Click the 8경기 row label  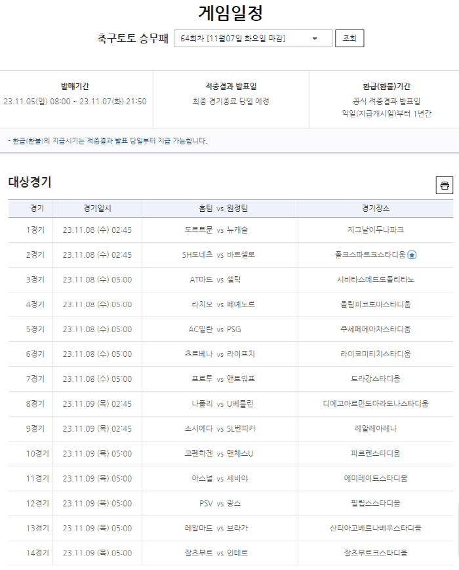(35, 404)
